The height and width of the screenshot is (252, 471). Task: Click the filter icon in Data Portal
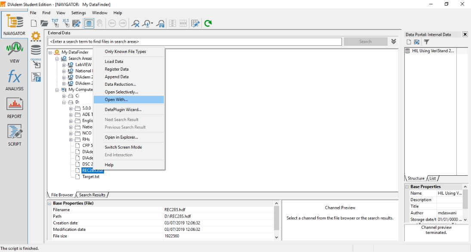pyautogui.click(x=426, y=41)
